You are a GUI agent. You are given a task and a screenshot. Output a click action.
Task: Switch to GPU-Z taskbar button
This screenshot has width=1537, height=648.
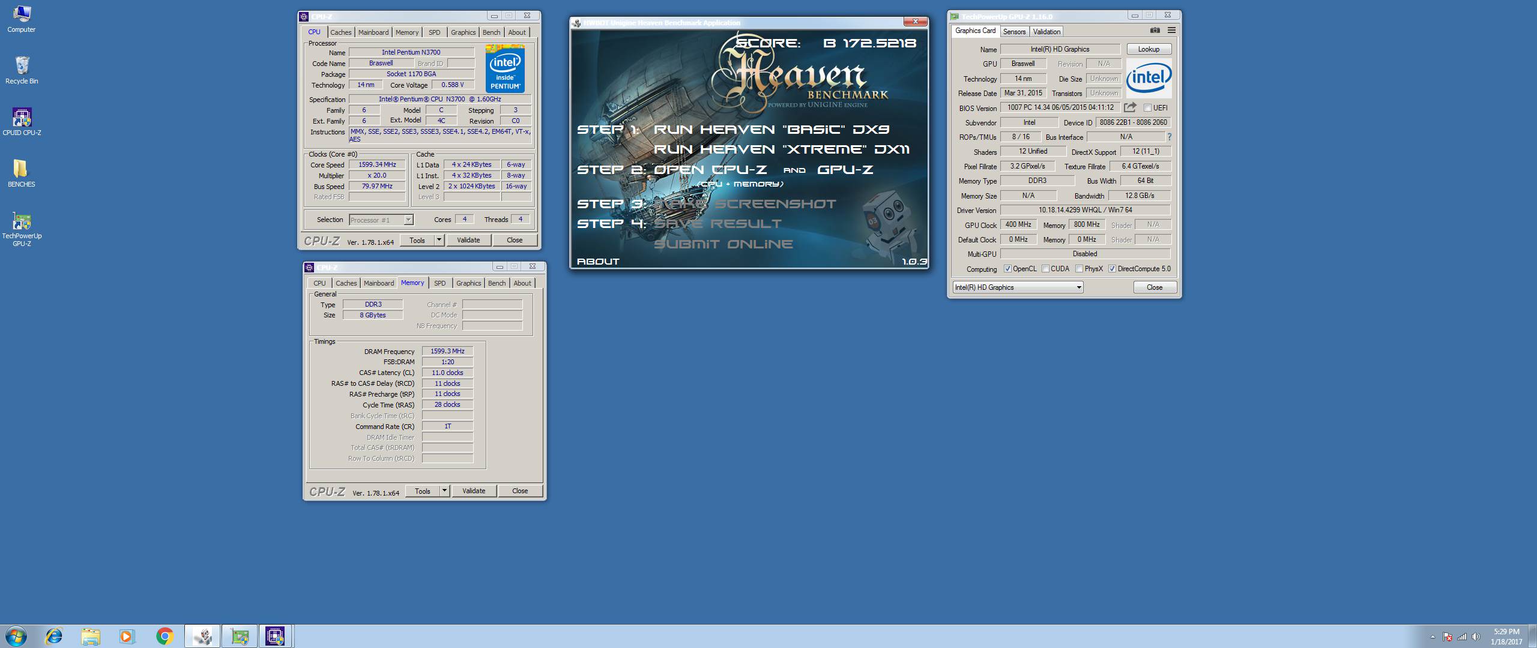pyautogui.click(x=240, y=636)
